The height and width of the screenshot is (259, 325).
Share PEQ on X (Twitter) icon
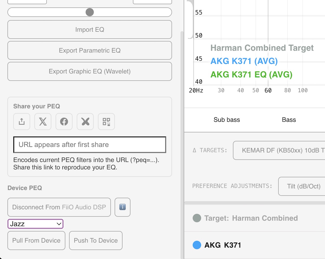(x=43, y=122)
